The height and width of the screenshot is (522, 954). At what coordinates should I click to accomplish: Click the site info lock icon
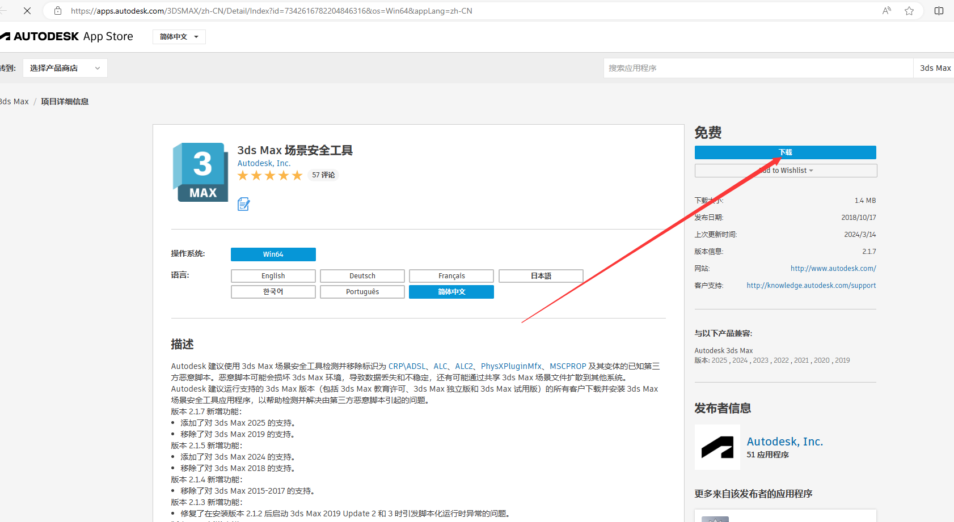point(58,11)
